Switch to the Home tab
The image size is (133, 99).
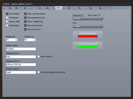(x=6, y=8)
